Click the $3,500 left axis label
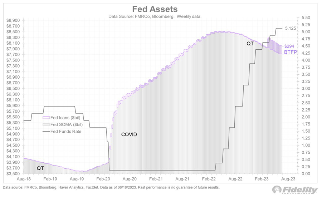 pos(13,173)
